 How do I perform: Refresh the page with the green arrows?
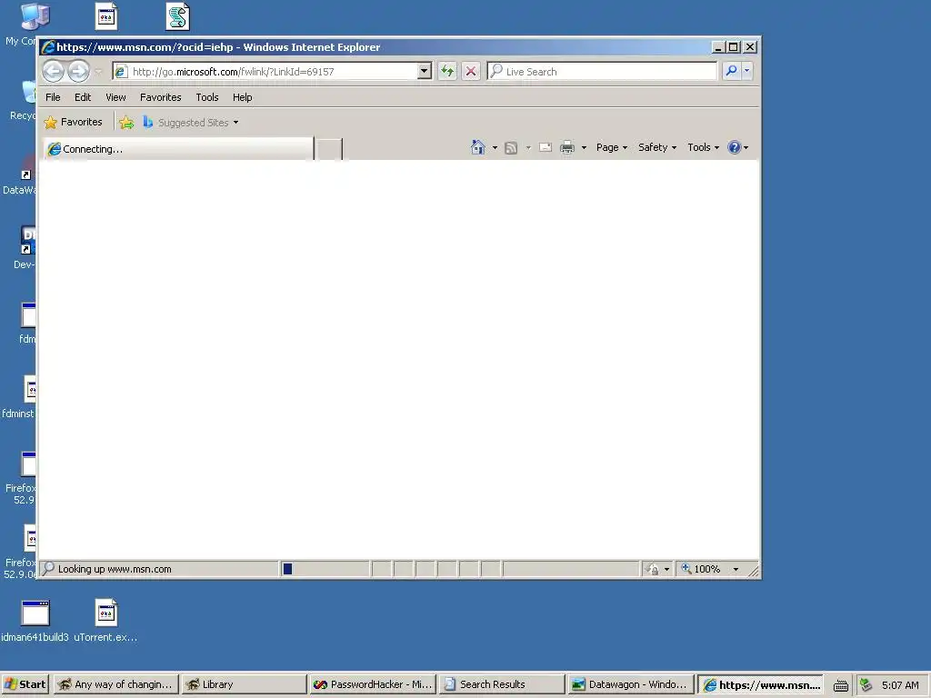tap(447, 72)
